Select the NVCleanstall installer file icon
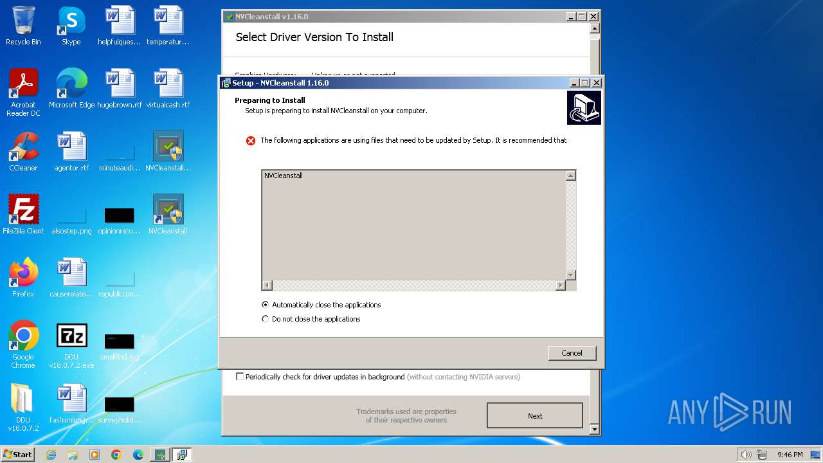The height and width of the screenshot is (463, 823). (x=168, y=152)
